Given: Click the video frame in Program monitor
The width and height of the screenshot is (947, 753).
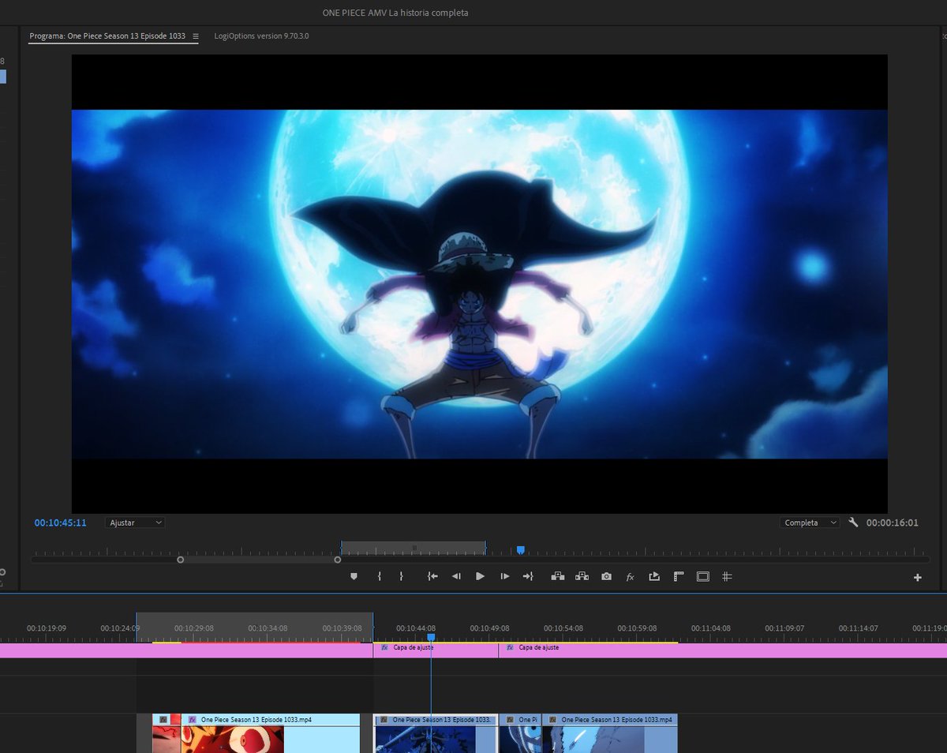Looking at the screenshot, I should (x=479, y=284).
